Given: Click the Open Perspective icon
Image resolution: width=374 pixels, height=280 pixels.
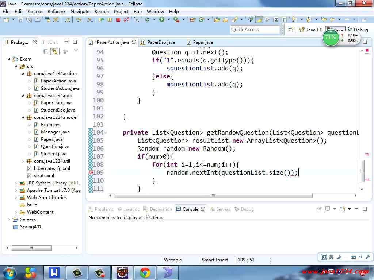Looking at the screenshot, I should pyautogui.click(x=291, y=30).
